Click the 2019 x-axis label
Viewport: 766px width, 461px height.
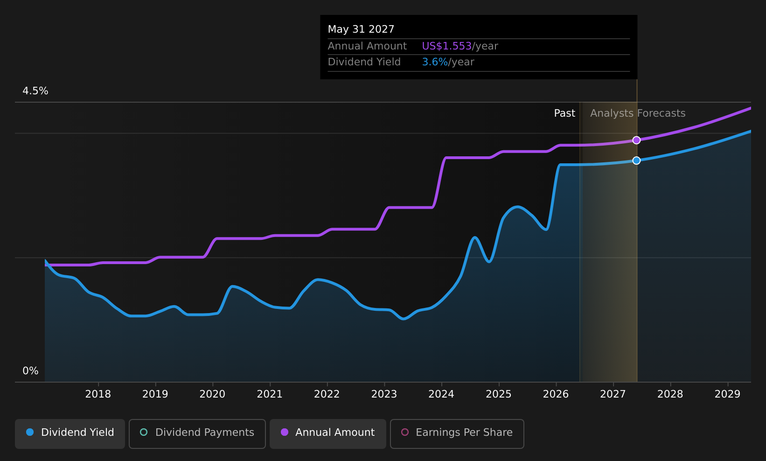point(155,394)
